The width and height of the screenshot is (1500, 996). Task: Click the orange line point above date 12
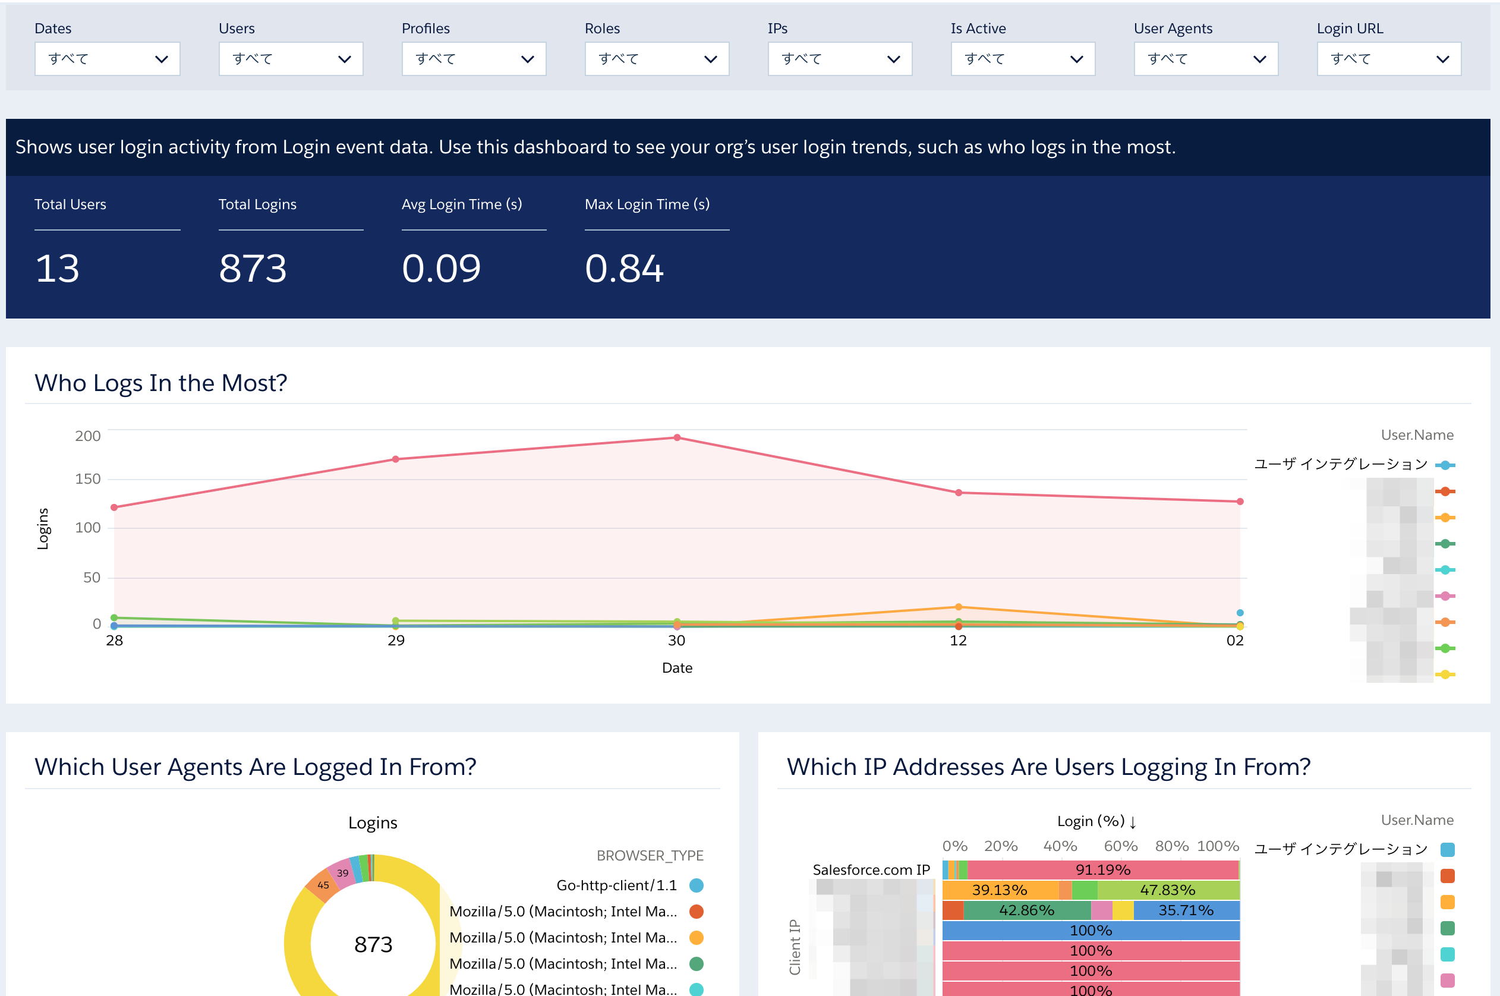point(958,607)
